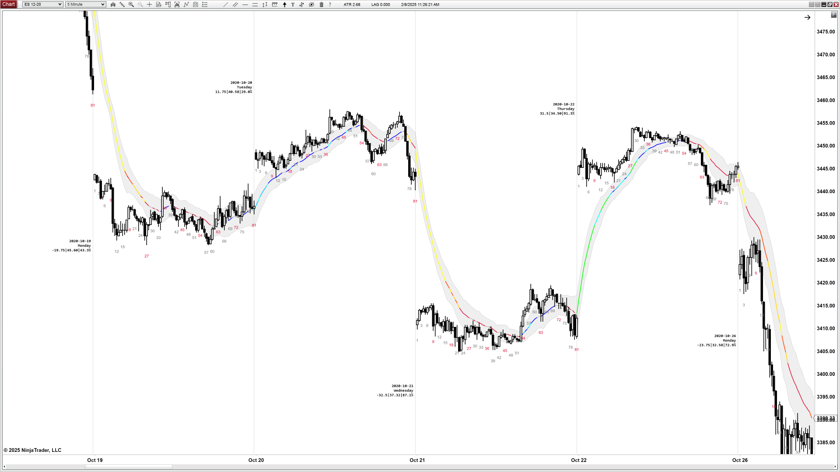
Task: Click the question mark help icon
Action: click(x=330, y=4)
